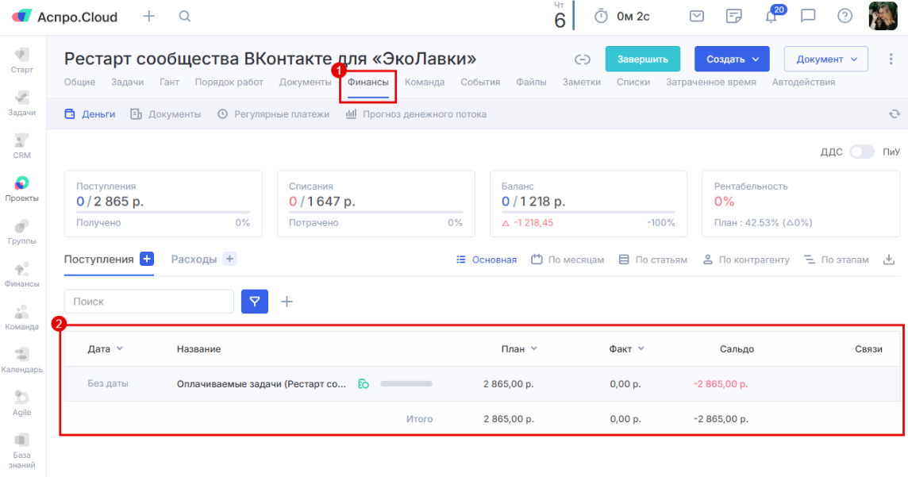The height and width of the screenshot is (477, 908).
Task: Open the Документ dropdown button
Action: pyautogui.click(x=827, y=59)
